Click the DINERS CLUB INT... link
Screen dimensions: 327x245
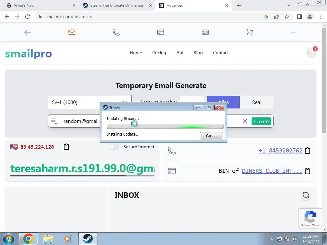click(x=272, y=171)
